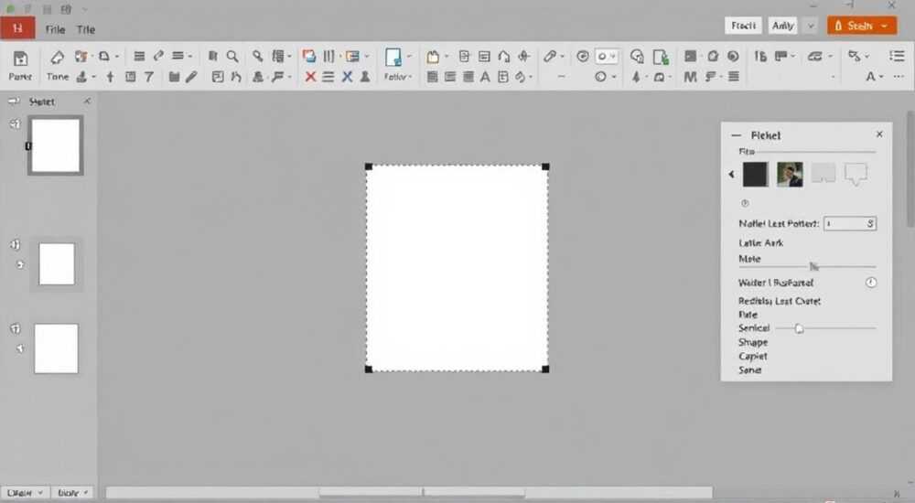Click the selected white slide on canvas
The image size is (915, 503).
[x=457, y=268]
